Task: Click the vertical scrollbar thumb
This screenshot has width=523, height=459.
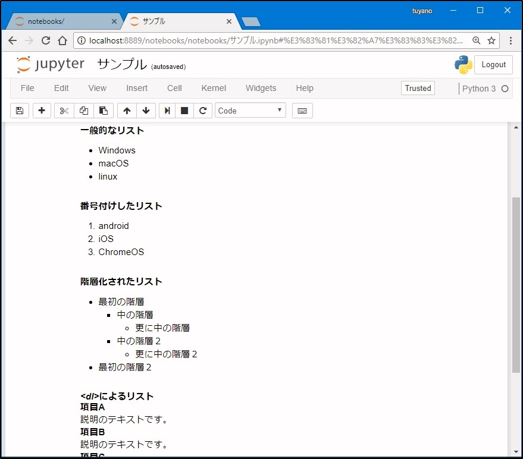Action: click(515, 285)
